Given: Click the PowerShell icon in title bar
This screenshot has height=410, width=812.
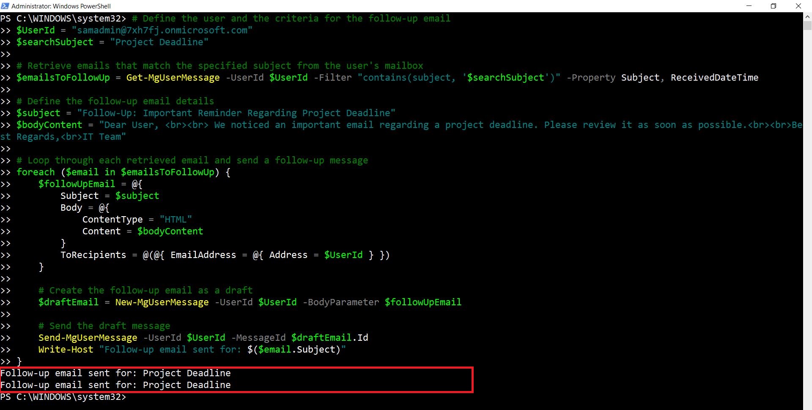Looking at the screenshot, I should (x=5, y=6).
